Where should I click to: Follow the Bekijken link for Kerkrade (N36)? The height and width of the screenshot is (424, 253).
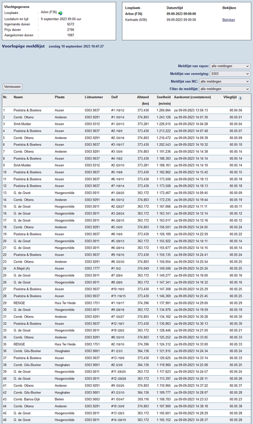pyautogui.click(x=228, y=20)
